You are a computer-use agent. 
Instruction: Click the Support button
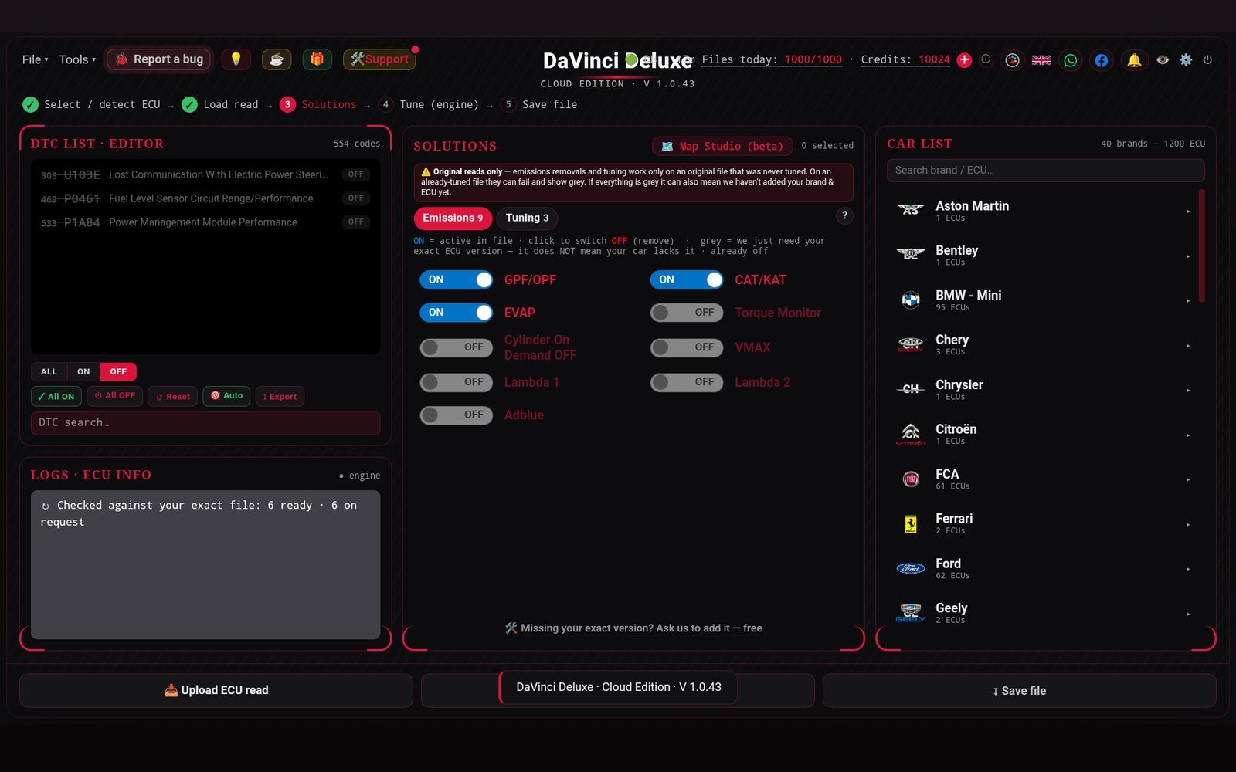(379, 59)
